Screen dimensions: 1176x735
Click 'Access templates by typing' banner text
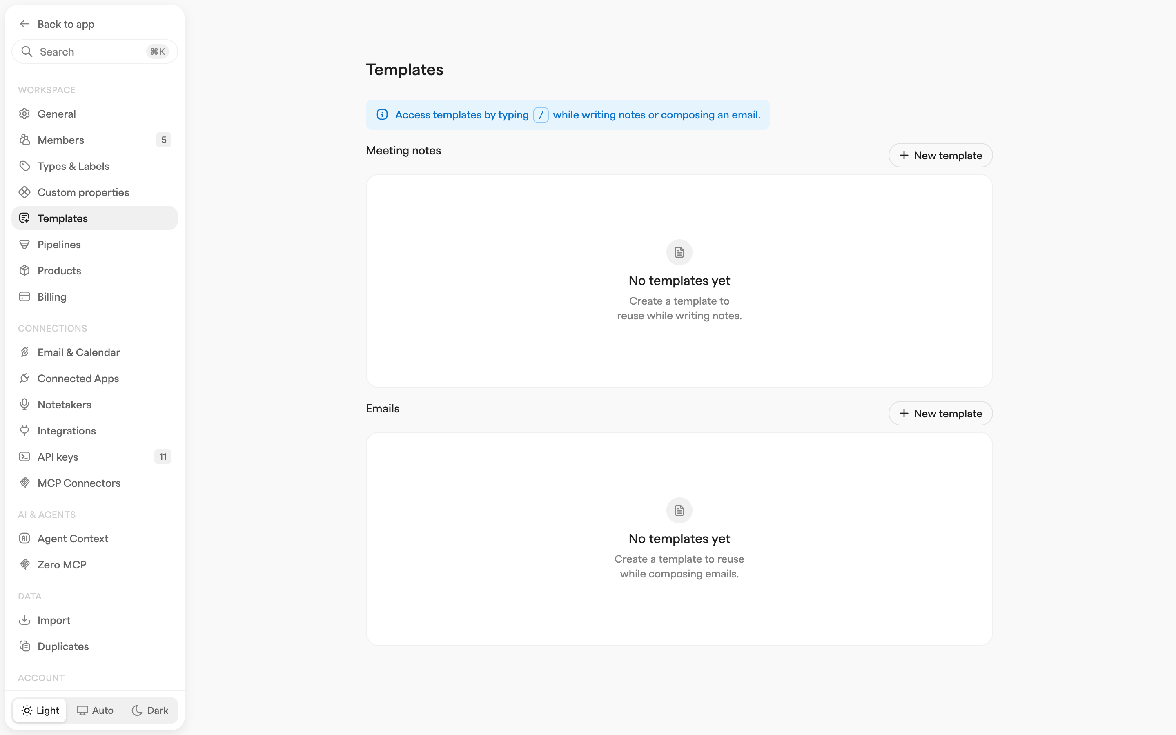(462, 115)
